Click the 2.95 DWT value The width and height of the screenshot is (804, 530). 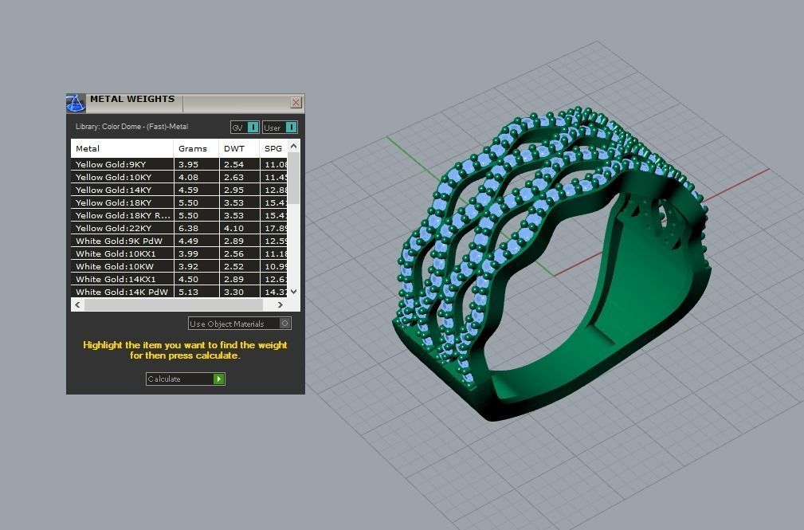tap(233, 190)
